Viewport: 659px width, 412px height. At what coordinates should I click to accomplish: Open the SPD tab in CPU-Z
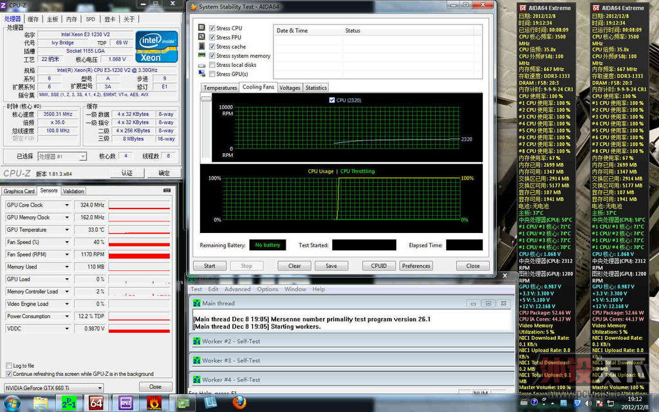tap(90, 19)
